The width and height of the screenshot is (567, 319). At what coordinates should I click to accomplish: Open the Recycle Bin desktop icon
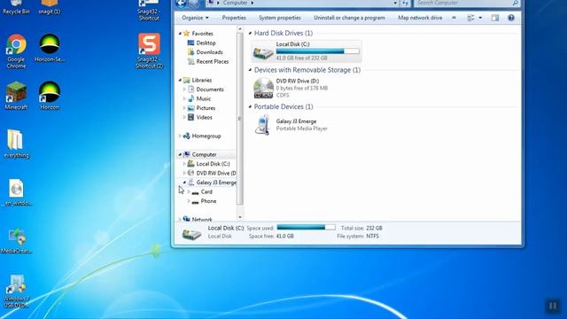point(16,7)
